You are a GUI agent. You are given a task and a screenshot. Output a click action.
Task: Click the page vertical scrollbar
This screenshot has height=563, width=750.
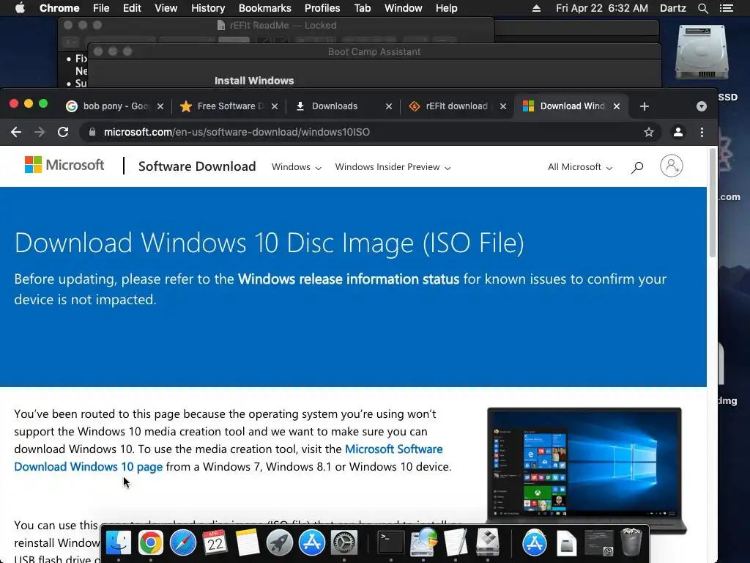coord(712,203)
